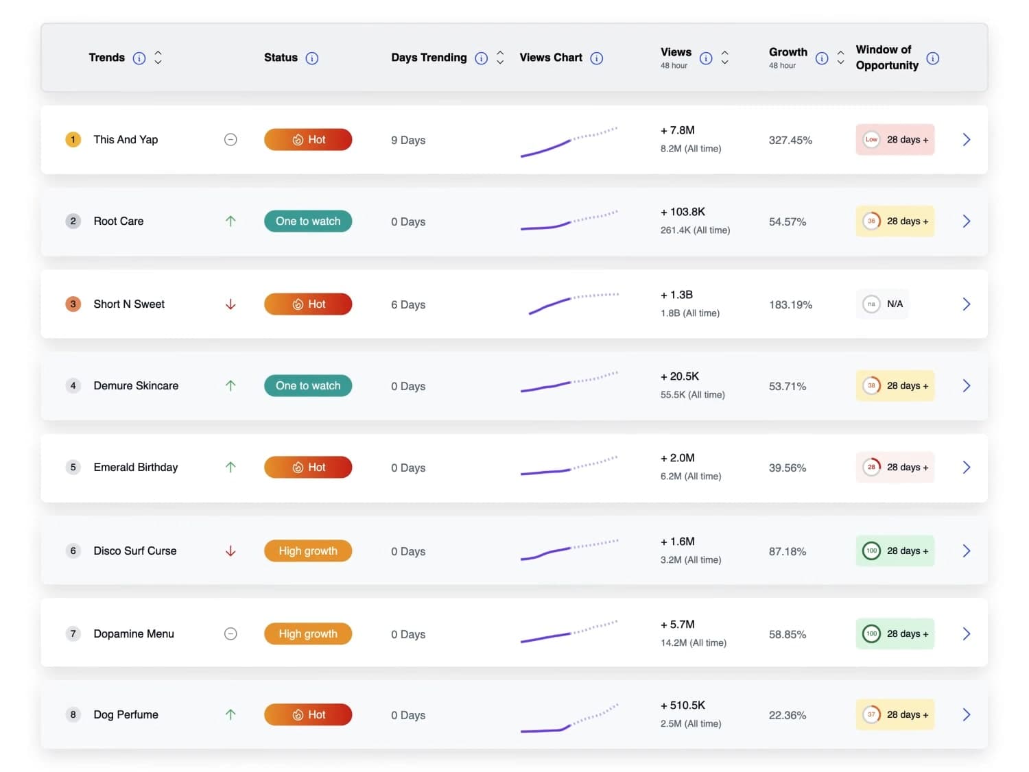Expand the Disco Surf Curse row arrow
This screenshot has width=1029, height=772.
click(966, 551)
